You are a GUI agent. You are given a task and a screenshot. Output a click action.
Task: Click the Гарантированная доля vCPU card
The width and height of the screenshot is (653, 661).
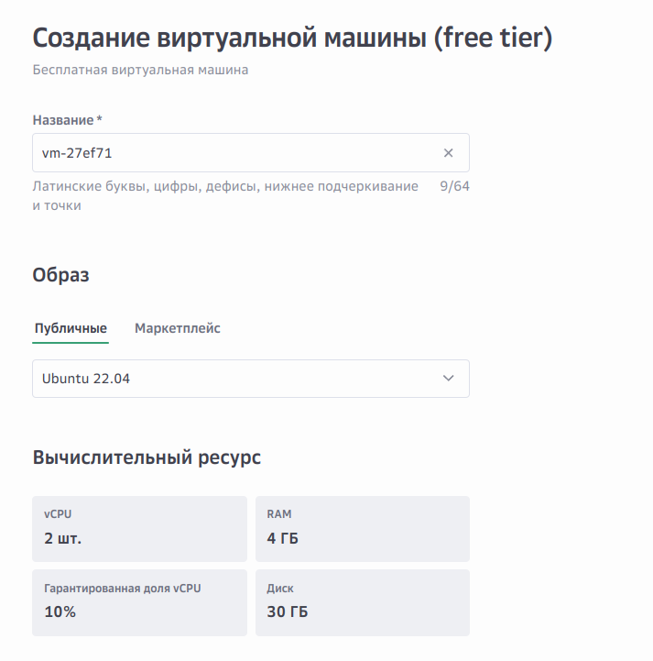[x=139, y=602]
